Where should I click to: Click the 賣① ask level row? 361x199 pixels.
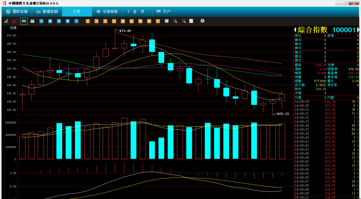point(327,48)
